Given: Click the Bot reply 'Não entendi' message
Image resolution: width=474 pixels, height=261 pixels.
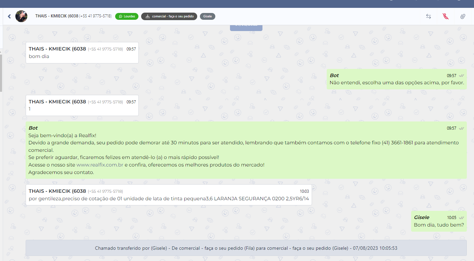Looking at the screenshot, I should point(396,83).
